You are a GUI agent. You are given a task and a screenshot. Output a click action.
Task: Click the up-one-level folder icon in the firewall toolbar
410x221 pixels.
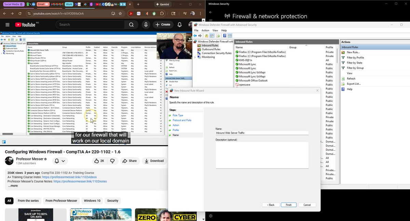(x=206, y=36)
